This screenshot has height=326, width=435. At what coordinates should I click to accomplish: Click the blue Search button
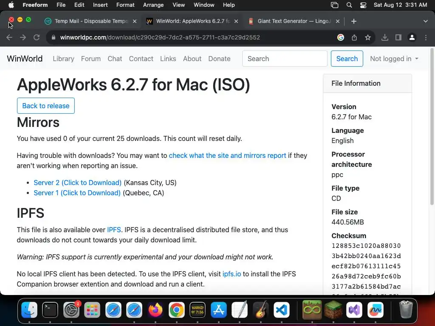pos(347,59)
